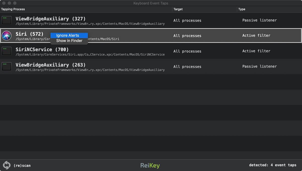The image size is (302, 171).
Task: Click All processes in SiriNCService (700) row
Action: [187, 51]
